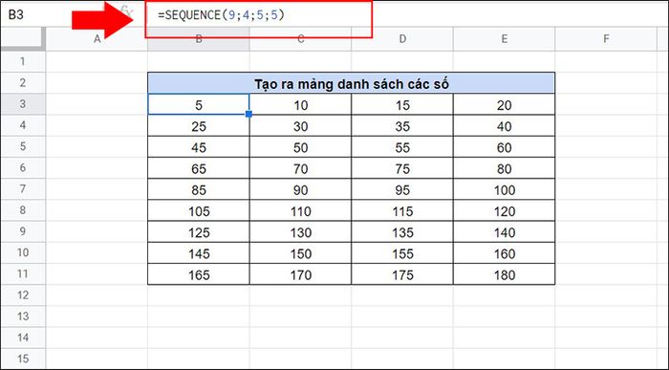669x370 pixels.
Task: Click the cell containing 150
Action: click(x=300, y=253)
